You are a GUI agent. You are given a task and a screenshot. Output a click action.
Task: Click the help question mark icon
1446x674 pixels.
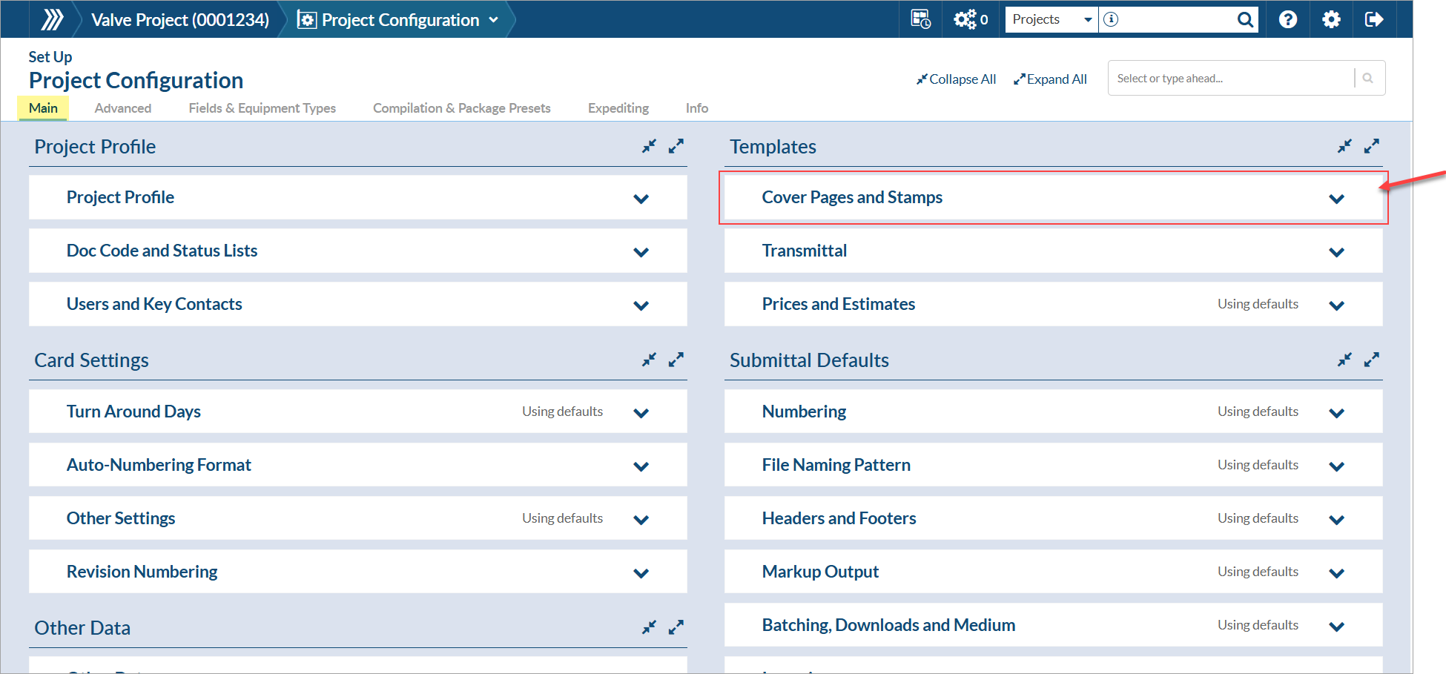pos(1288,19)
